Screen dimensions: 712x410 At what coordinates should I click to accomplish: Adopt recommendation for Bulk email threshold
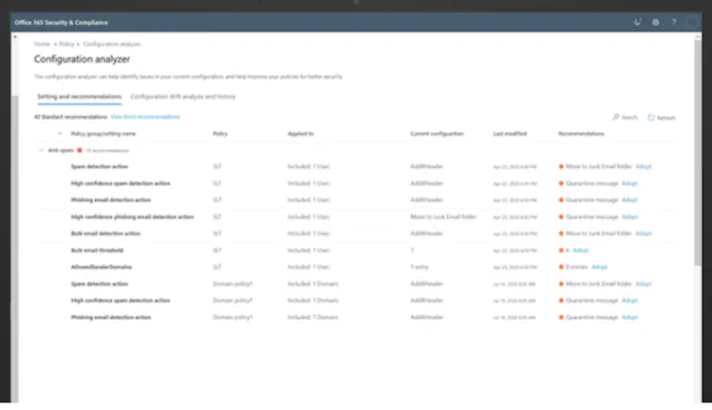pos(581,250)
